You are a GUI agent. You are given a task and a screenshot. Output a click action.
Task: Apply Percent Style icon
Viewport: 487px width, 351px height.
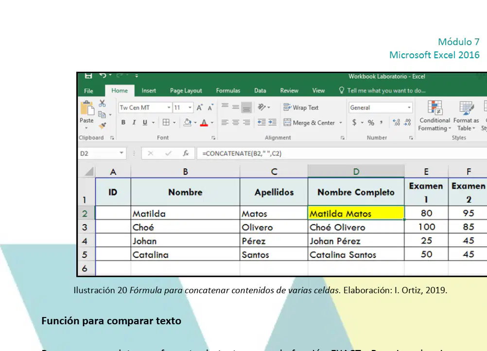(371, 123)
